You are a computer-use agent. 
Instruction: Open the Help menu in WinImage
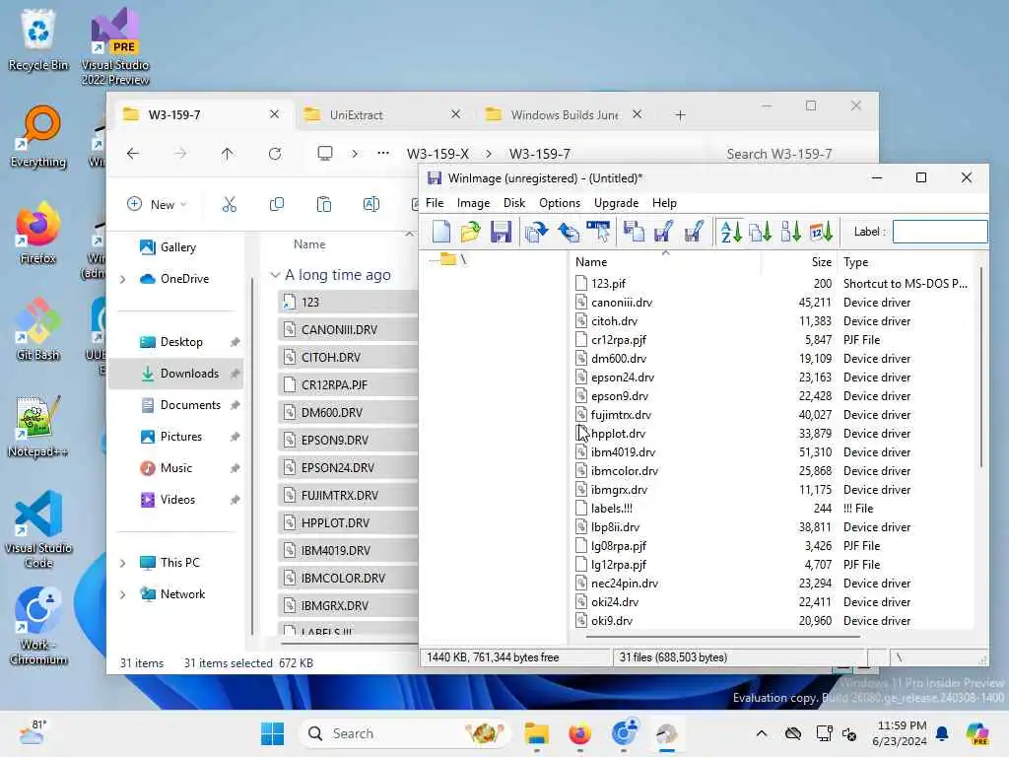point(664,203)
